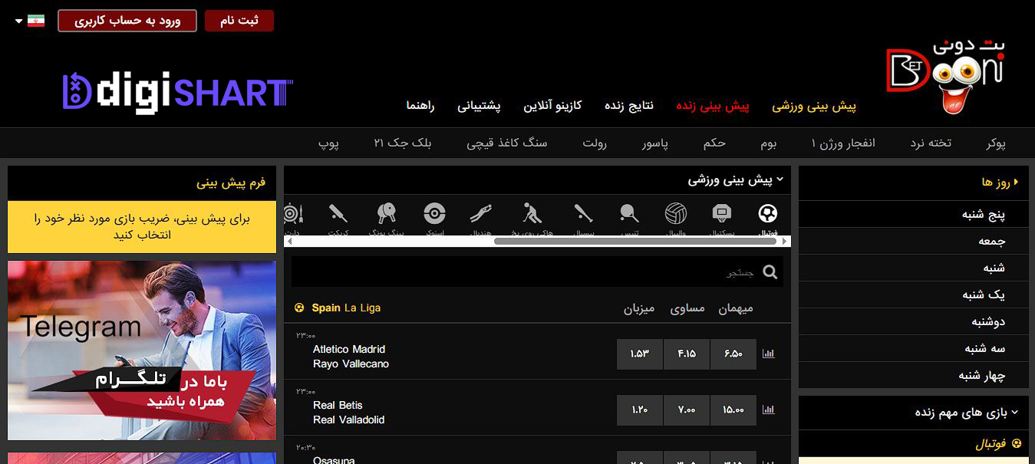Viewport: 1035px width, 464px height.
Task: Open راهنما help menu item
Action: pyautogui.click(x=420, y=106)
